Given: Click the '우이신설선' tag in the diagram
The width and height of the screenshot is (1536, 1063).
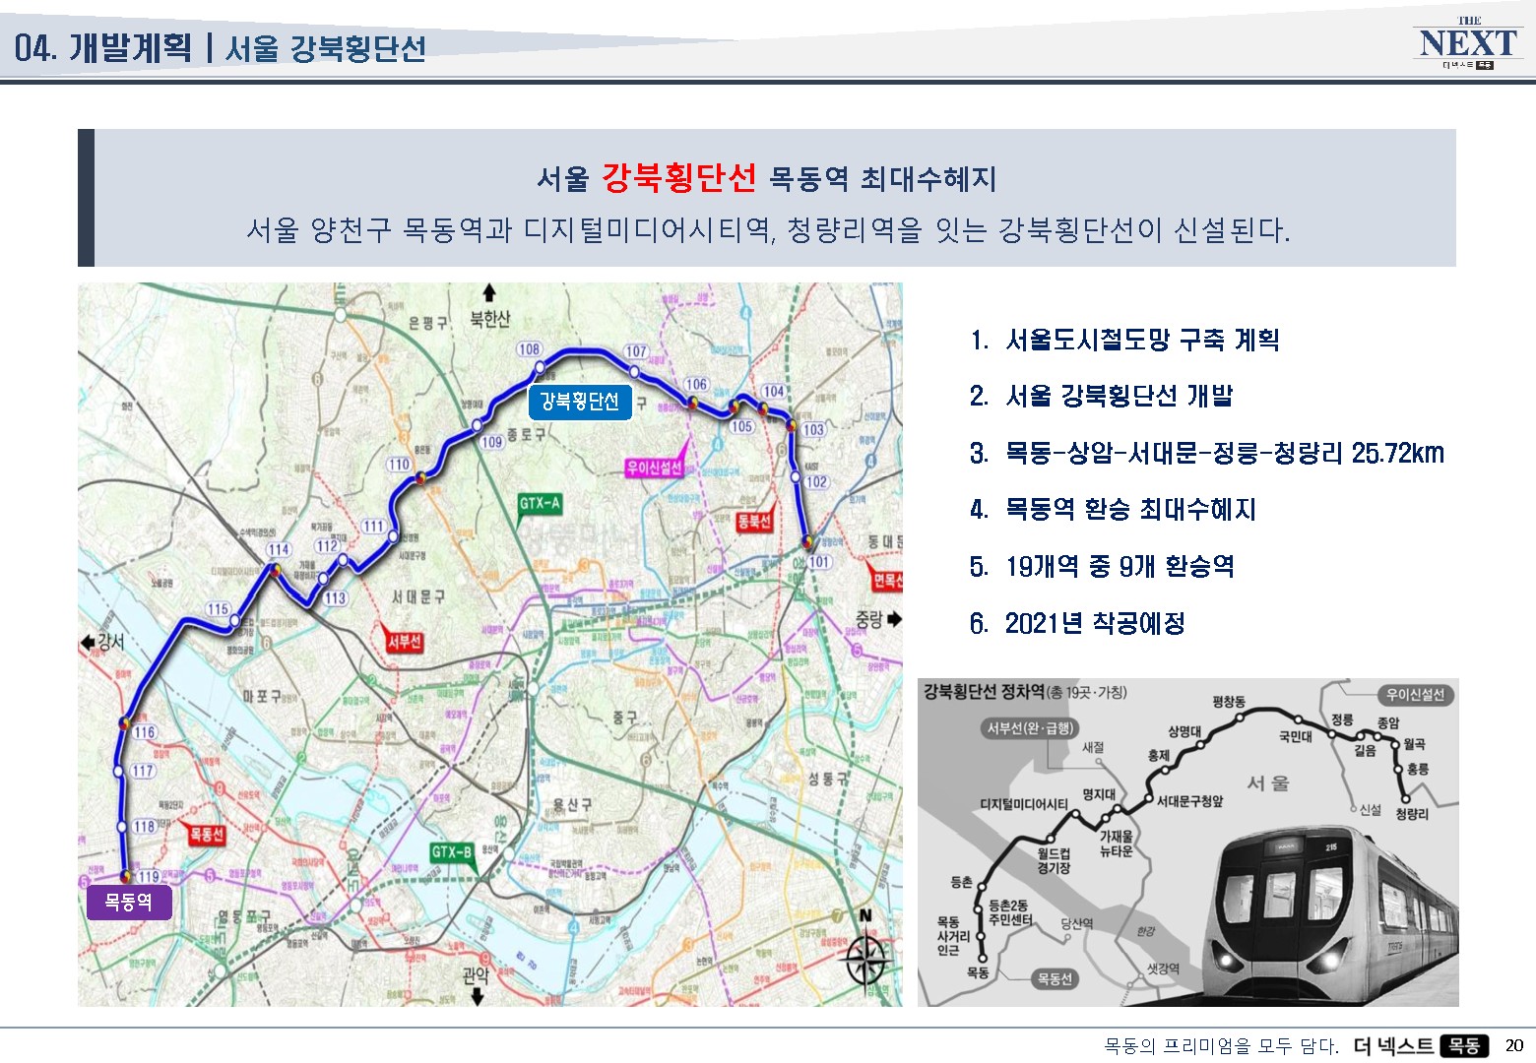Looking at the screenshot, I should (1415, 695).
